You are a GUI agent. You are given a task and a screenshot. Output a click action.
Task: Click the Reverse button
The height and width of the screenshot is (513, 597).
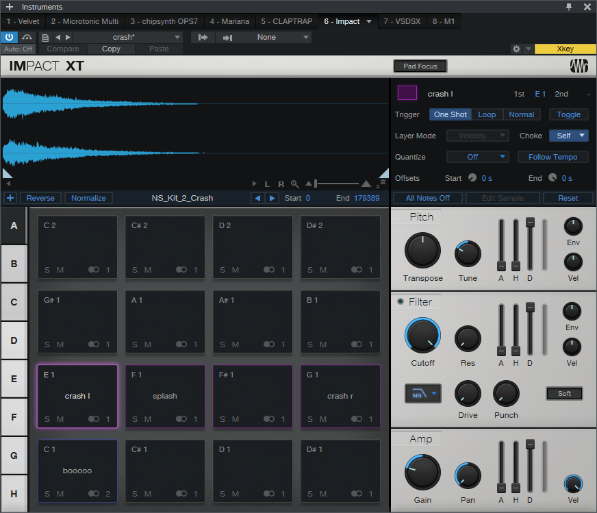tap(40, 198)
